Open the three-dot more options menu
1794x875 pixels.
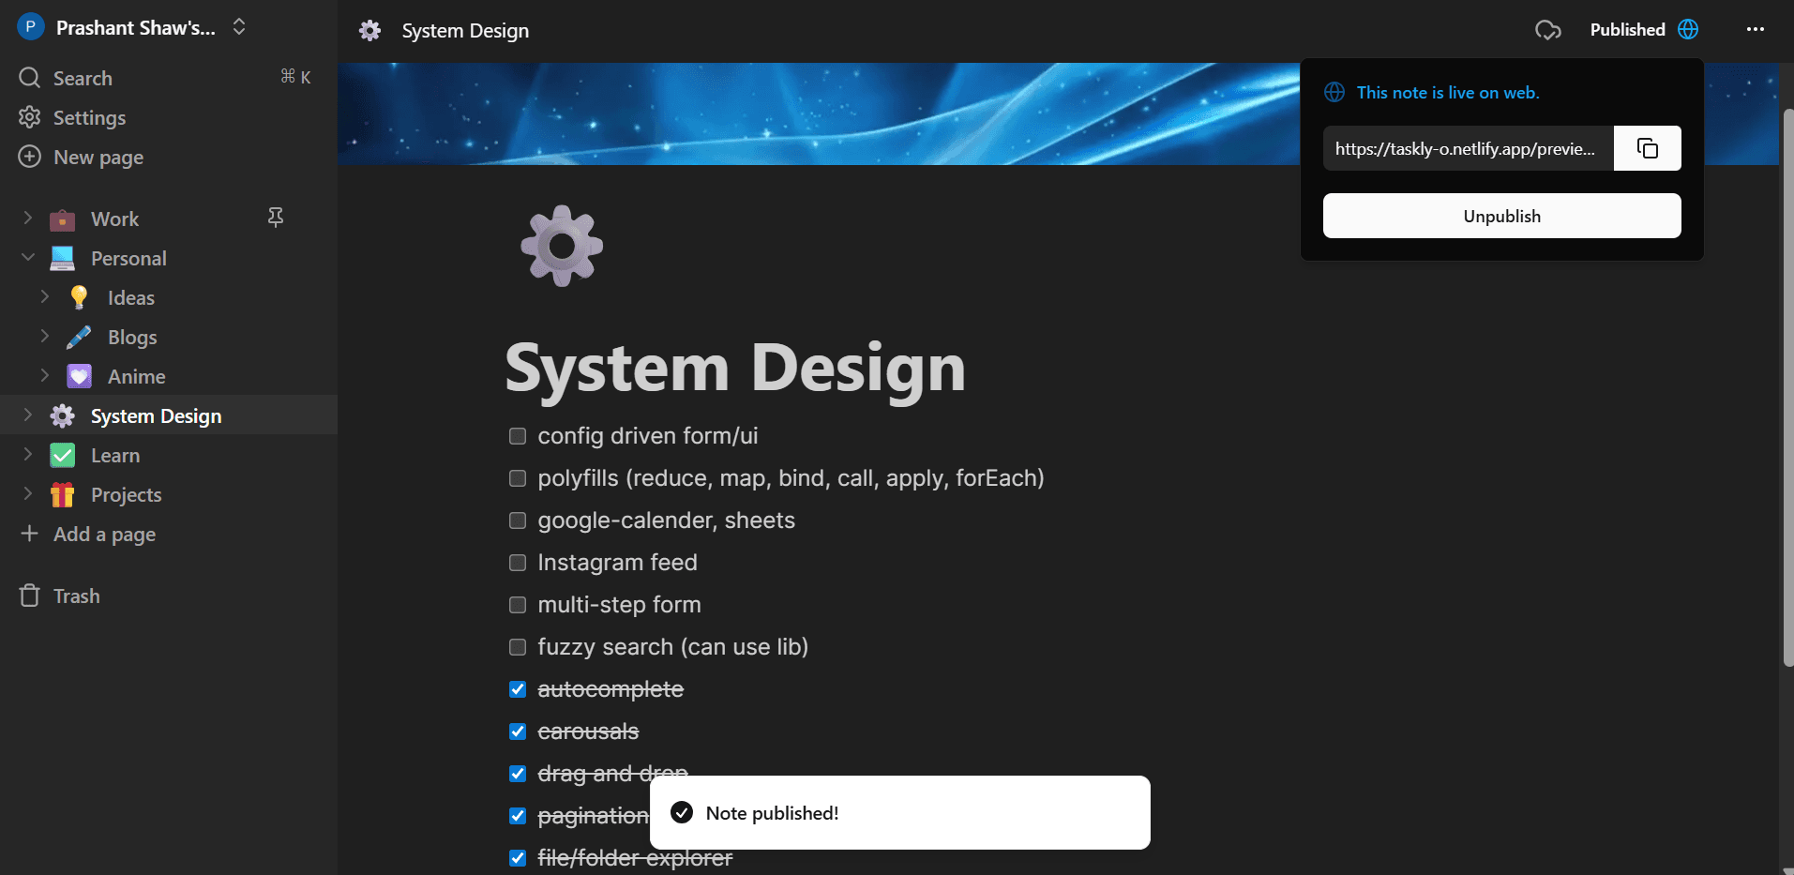(1756, 29)
